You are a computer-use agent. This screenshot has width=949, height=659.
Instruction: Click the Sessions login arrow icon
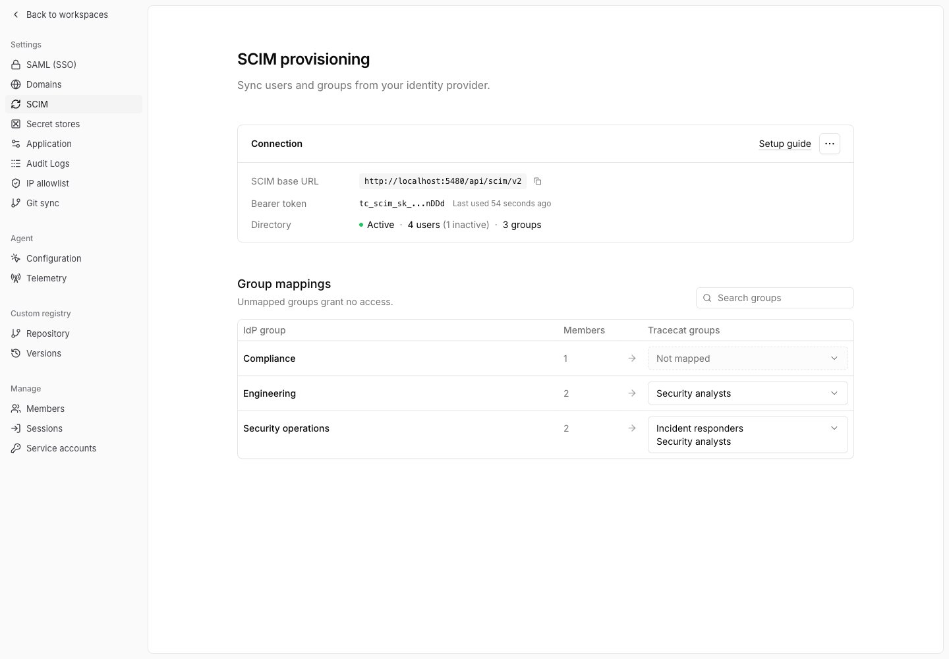coord(16,428)
